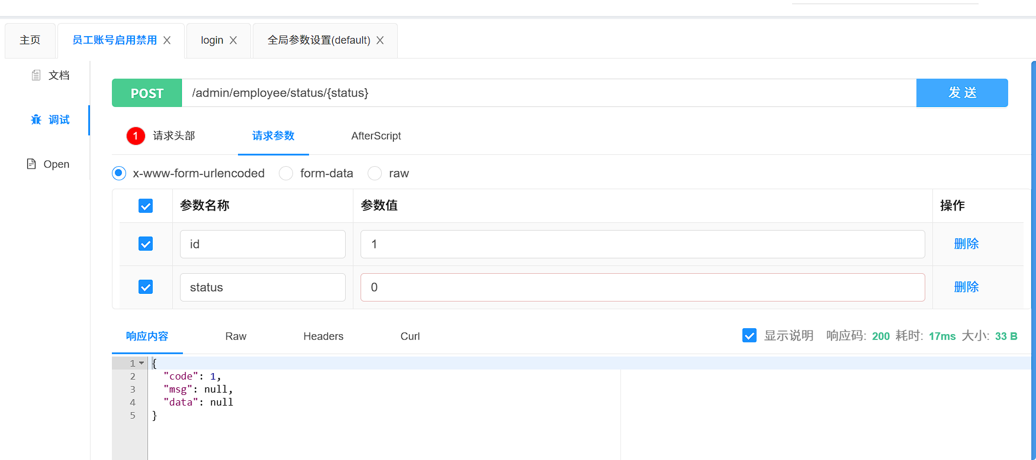Switch to the 主页 home tab

(x=30, y=40)
